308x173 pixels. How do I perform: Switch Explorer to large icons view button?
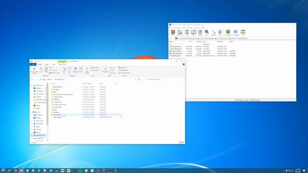coord(183,142)
